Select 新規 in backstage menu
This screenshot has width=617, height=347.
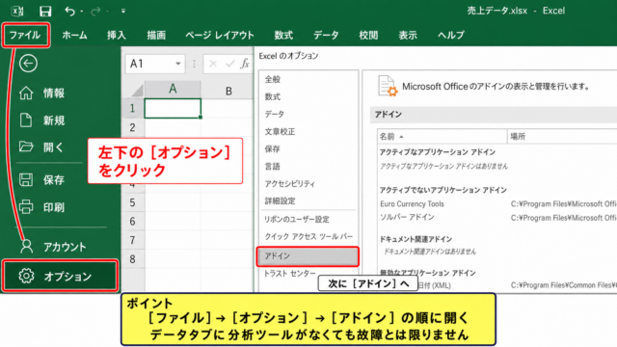point(54,120)
